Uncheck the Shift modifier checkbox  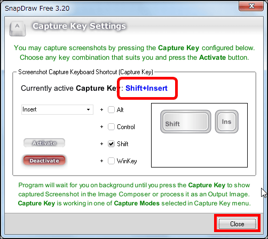click(111, 144)
